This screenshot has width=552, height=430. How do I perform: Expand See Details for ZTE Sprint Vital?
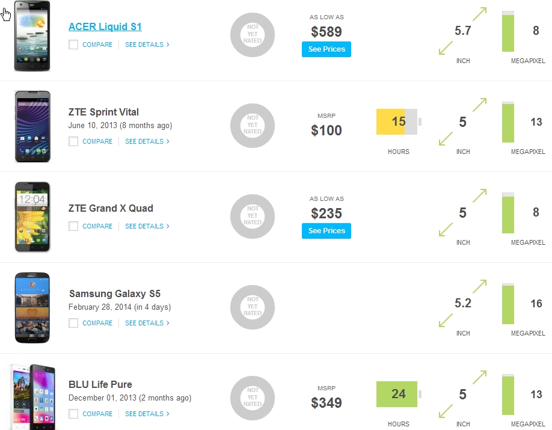147,141
